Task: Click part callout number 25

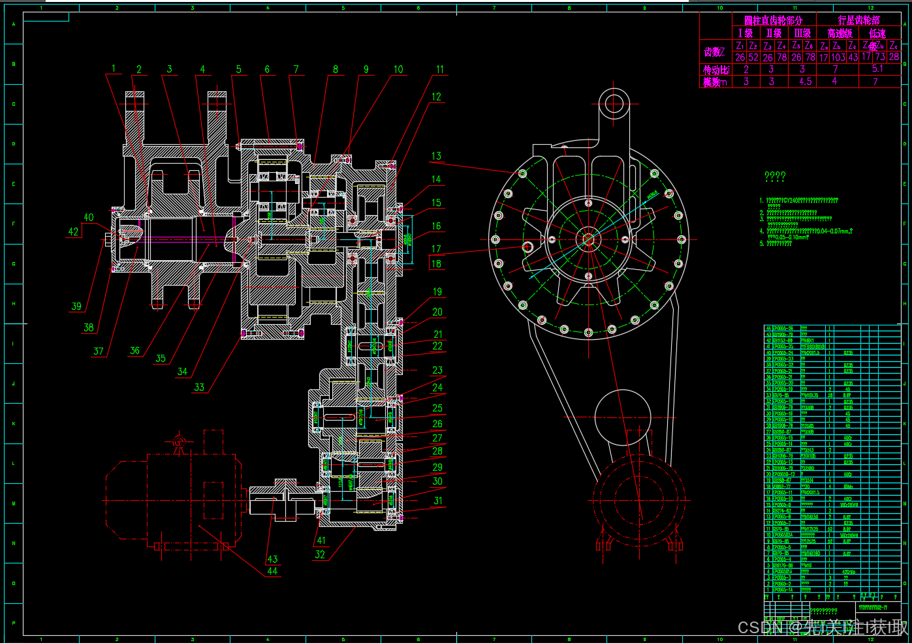Action: [x=437, y=408]
